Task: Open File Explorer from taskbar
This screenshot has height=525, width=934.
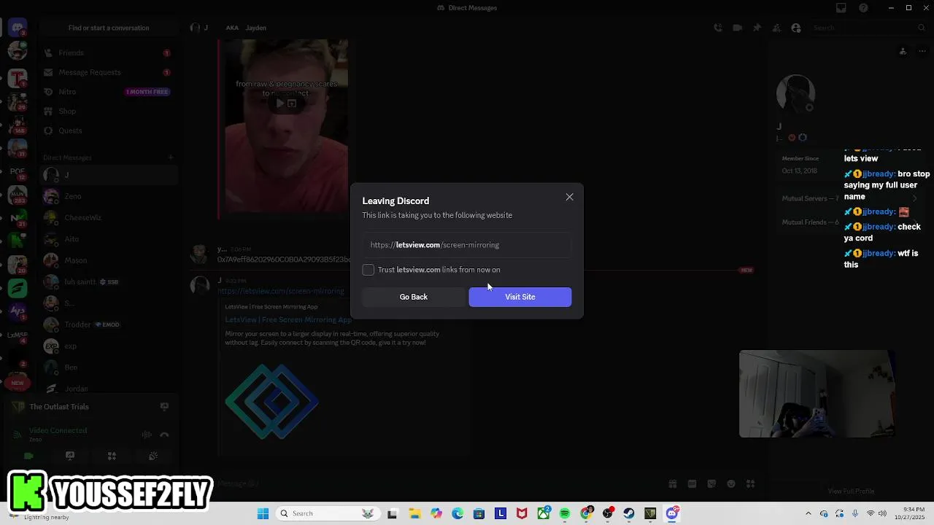Action: point(414,513)
